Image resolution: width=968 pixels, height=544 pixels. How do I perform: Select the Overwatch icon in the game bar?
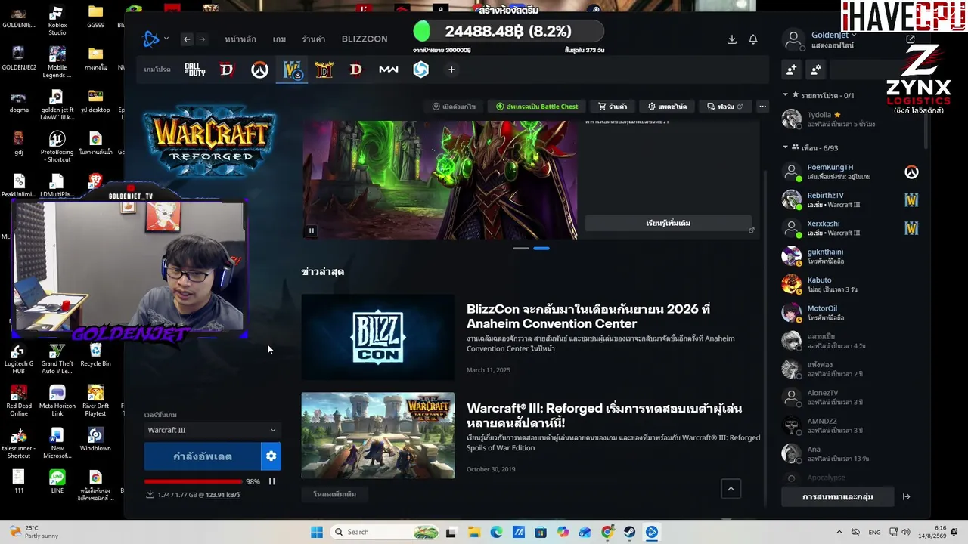(259, 70)
